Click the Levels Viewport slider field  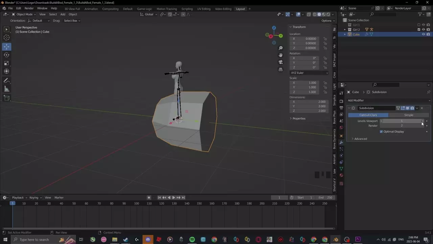pos(402,121)
